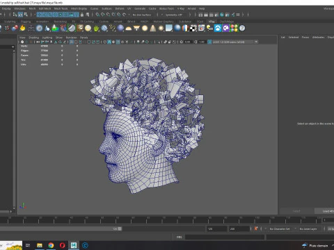334x250 pixels.
Task: Click the light bulb lister shelf icon
Action: 209,28
